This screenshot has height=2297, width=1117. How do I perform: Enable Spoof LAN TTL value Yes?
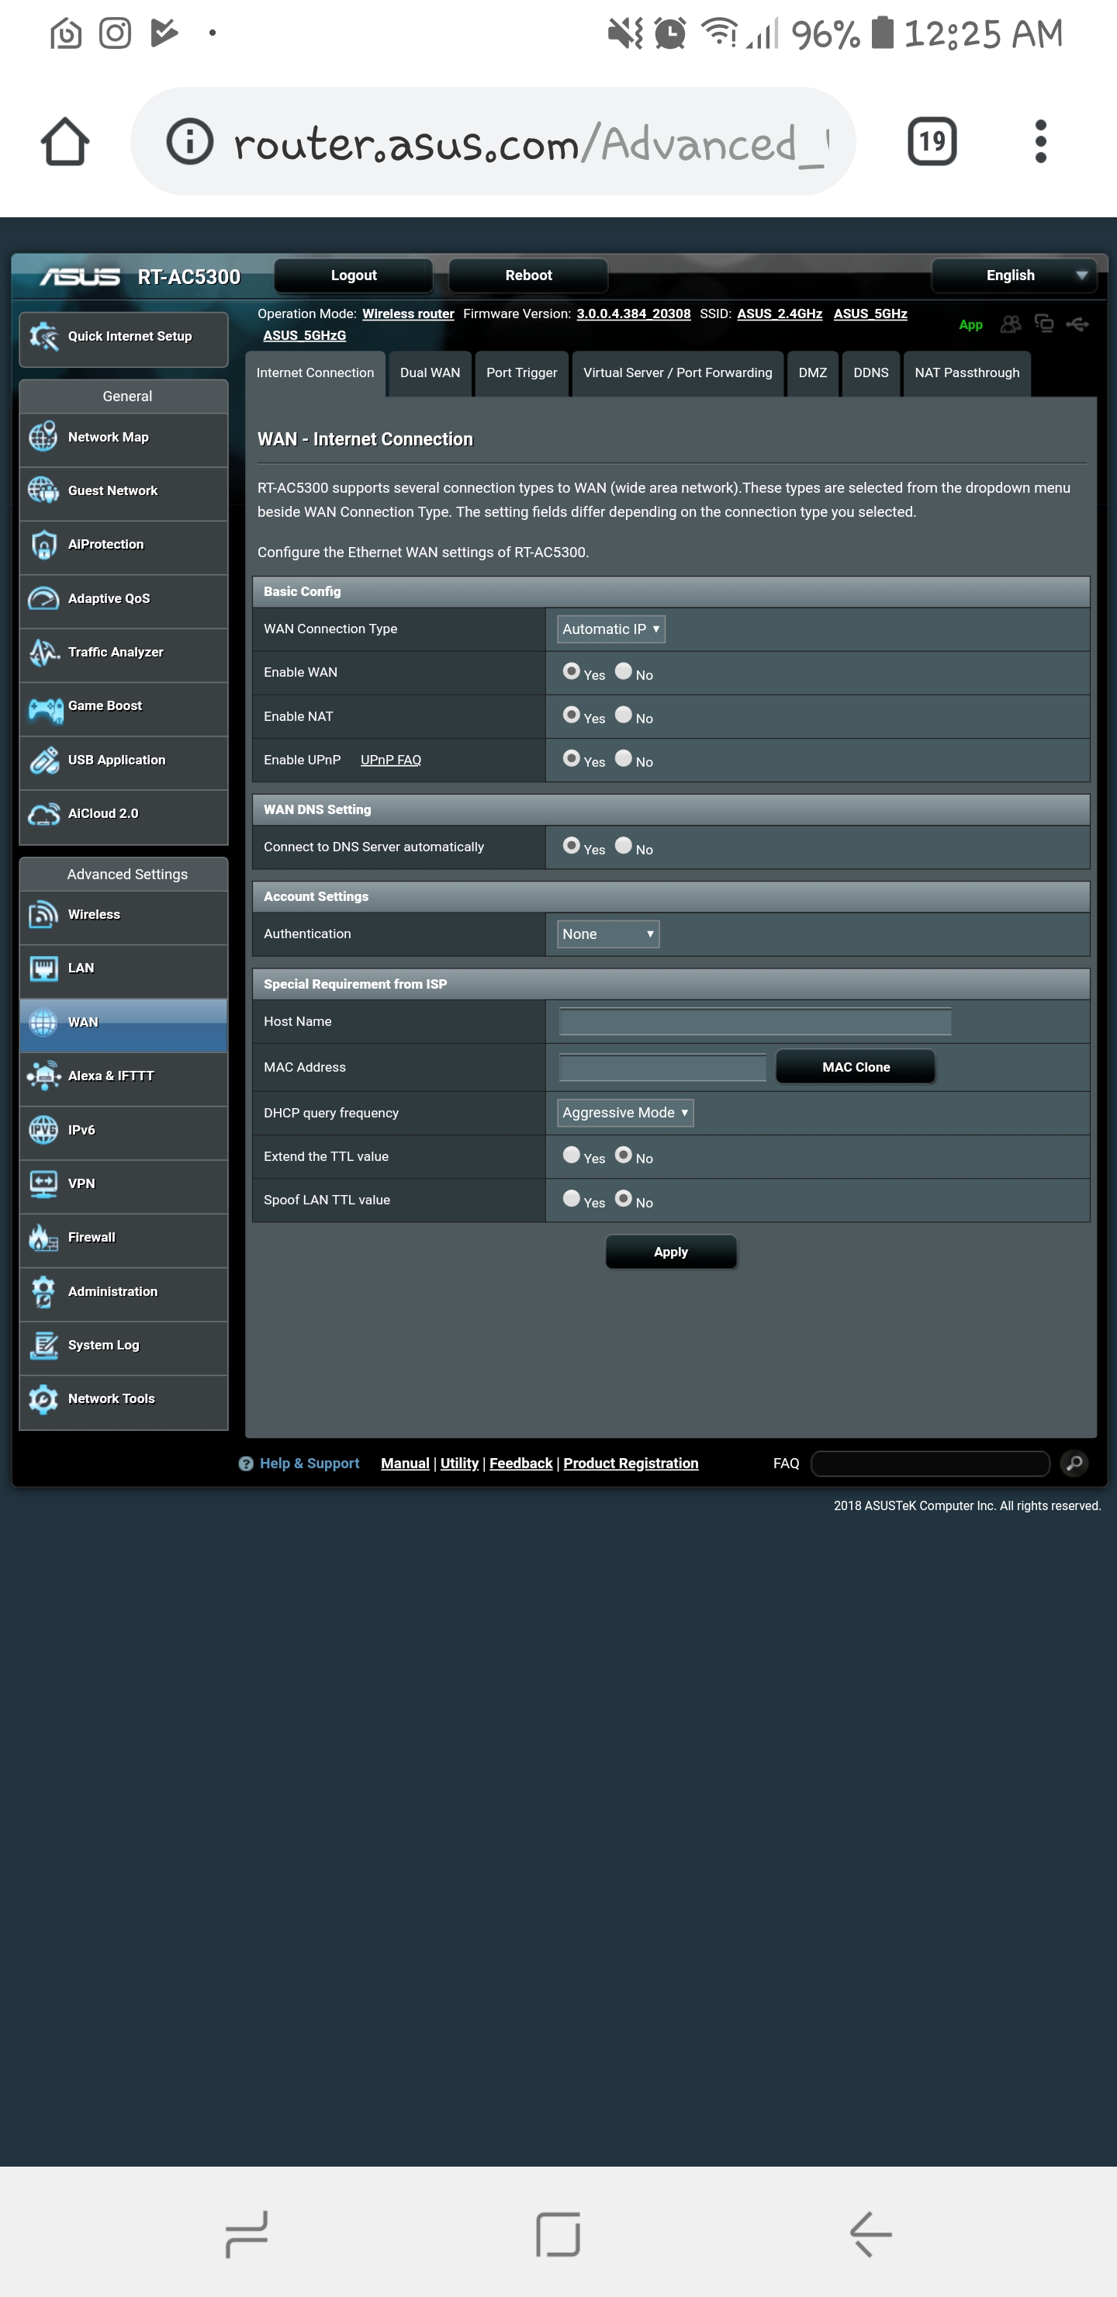(572, 1198)
